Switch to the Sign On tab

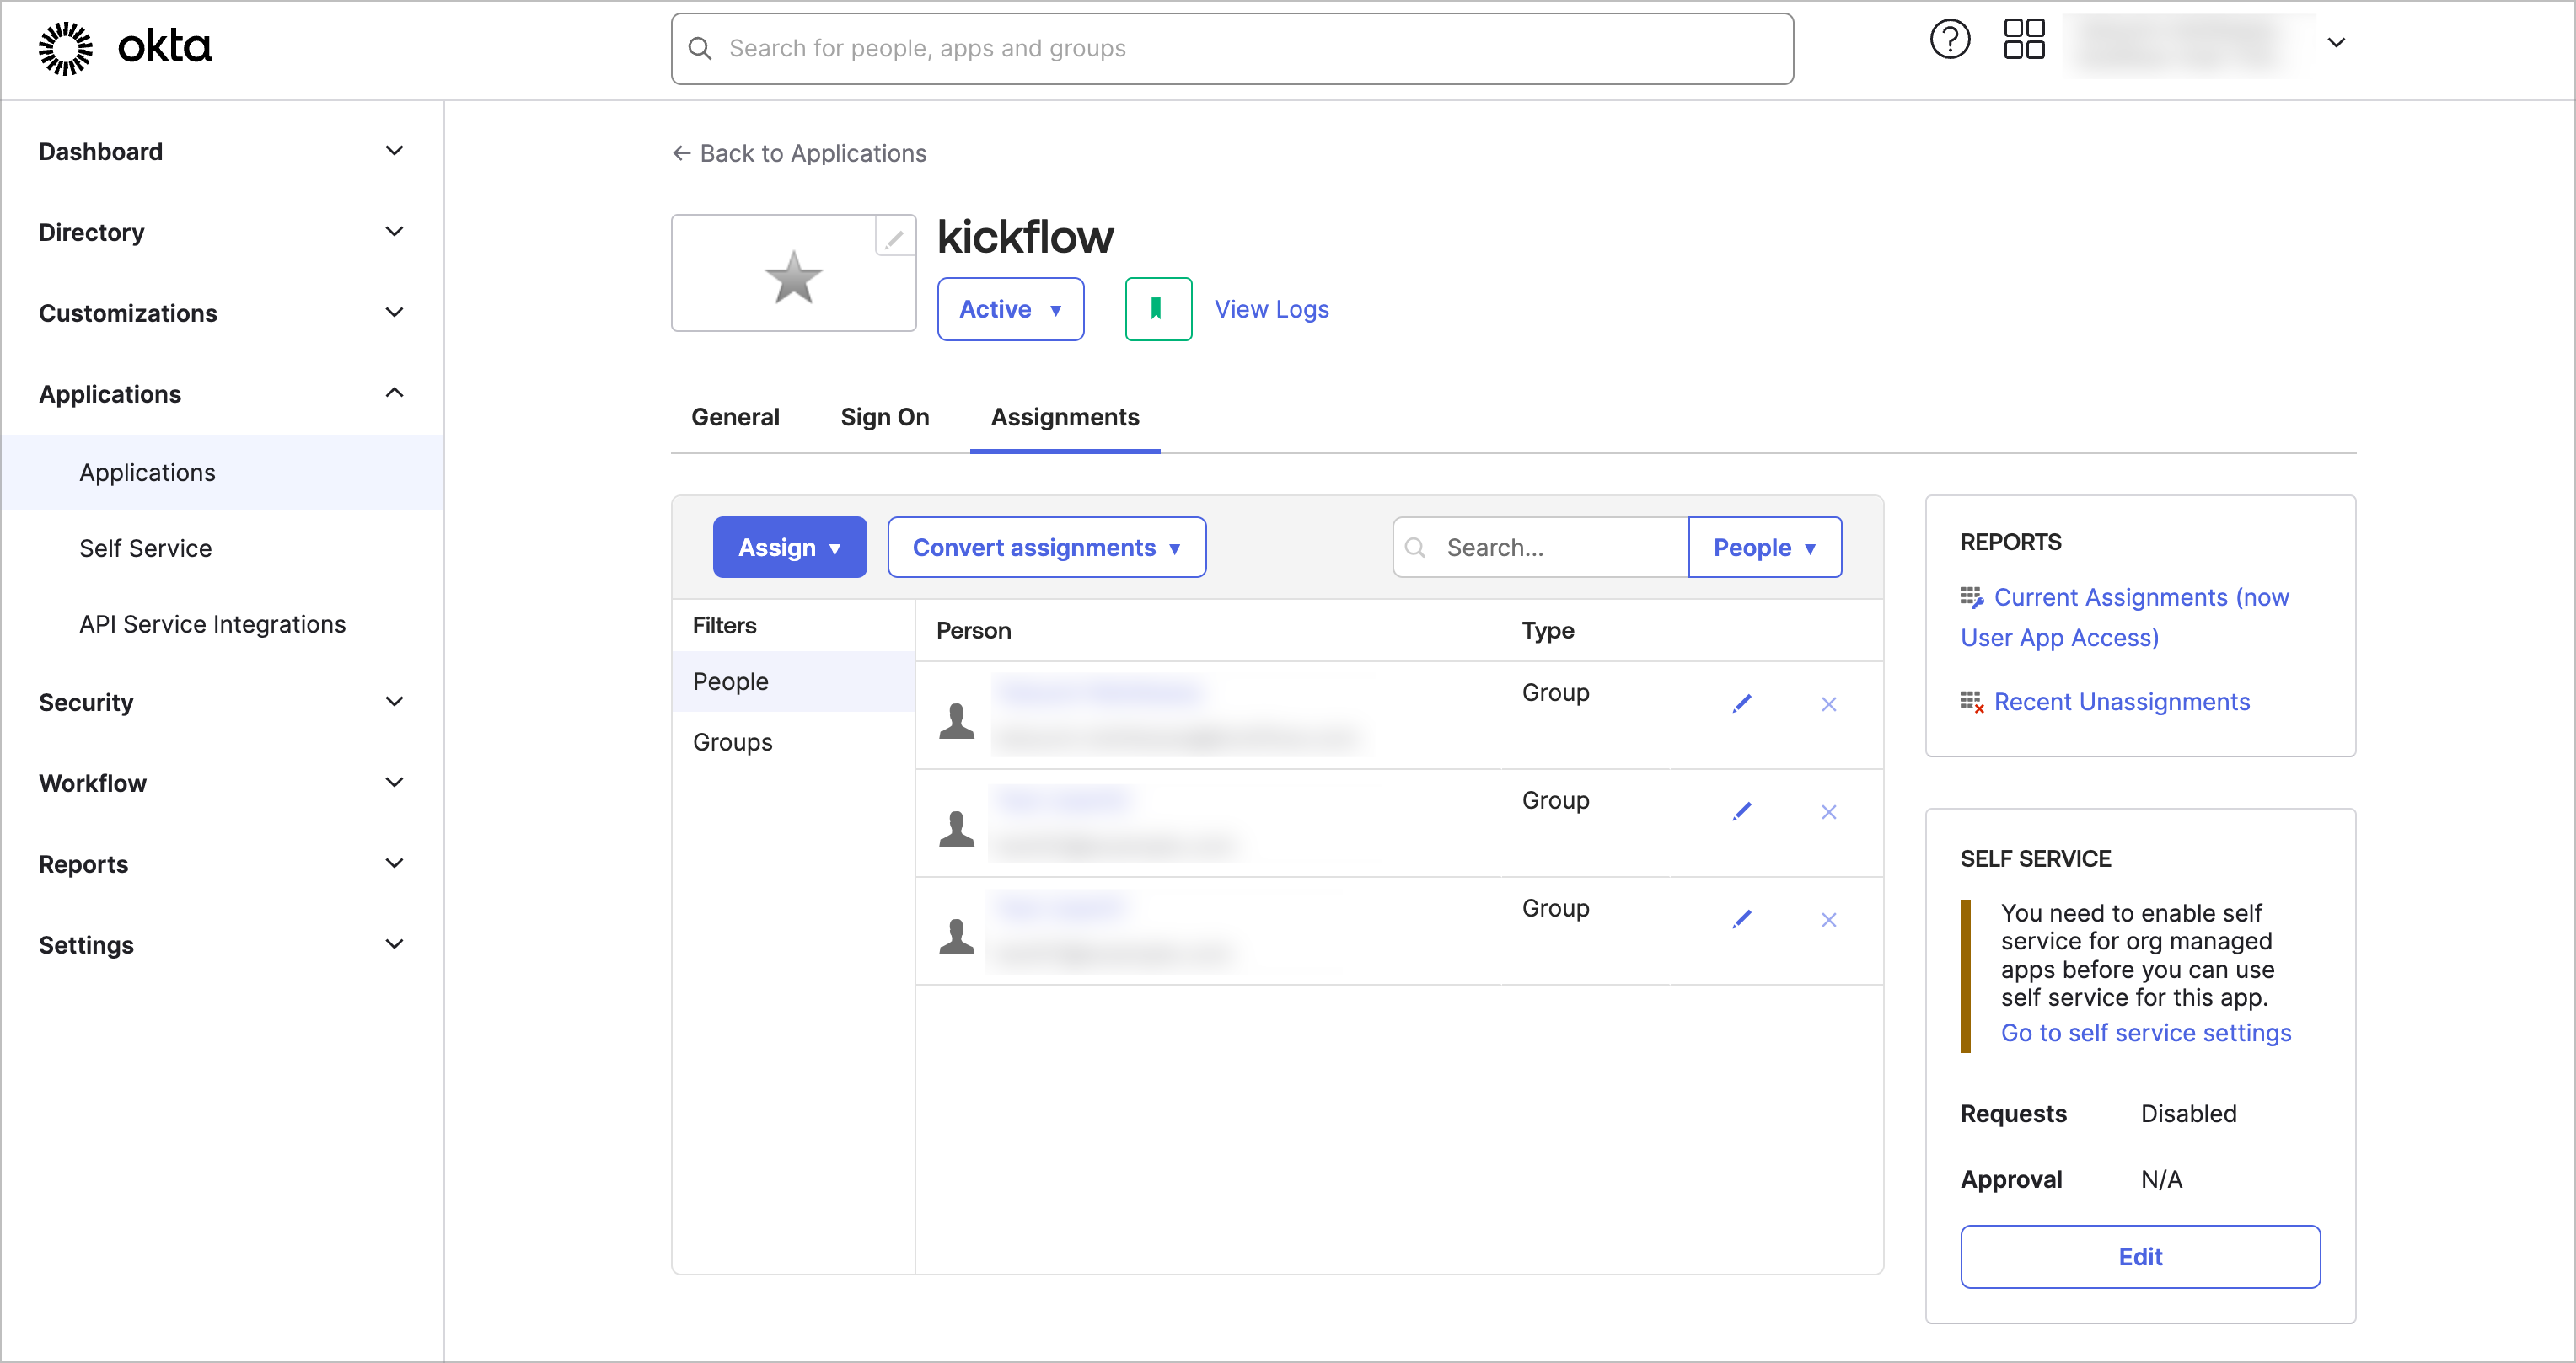tap(885, 417)
